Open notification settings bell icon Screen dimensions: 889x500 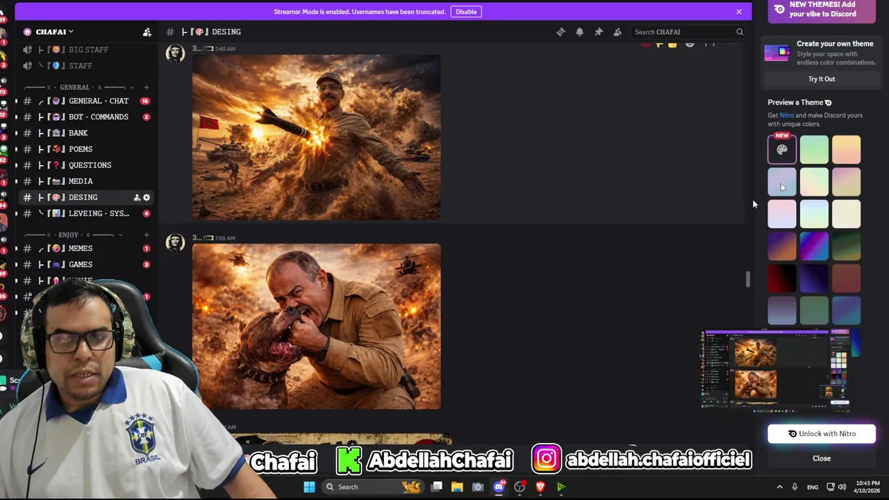click(579, 32)
